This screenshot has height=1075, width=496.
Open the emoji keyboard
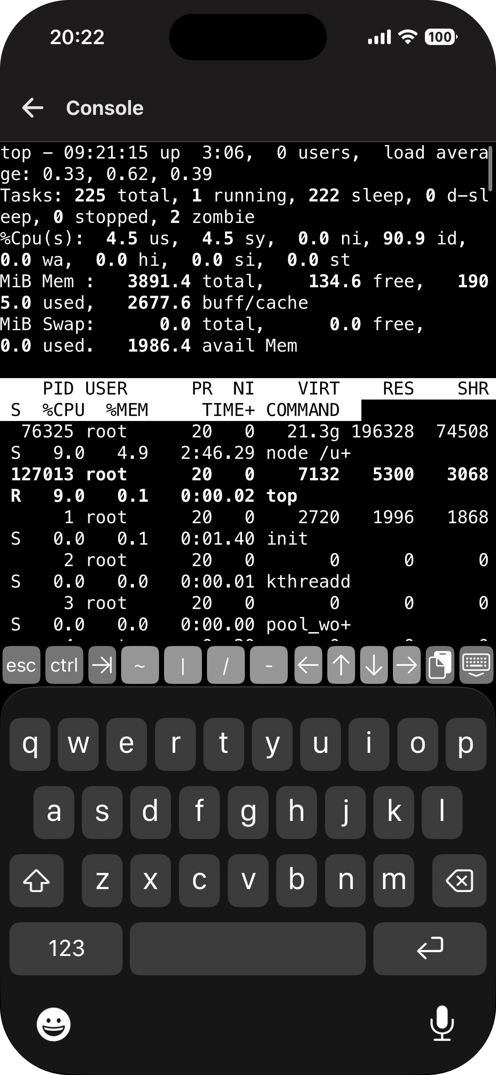point(53,1024)
